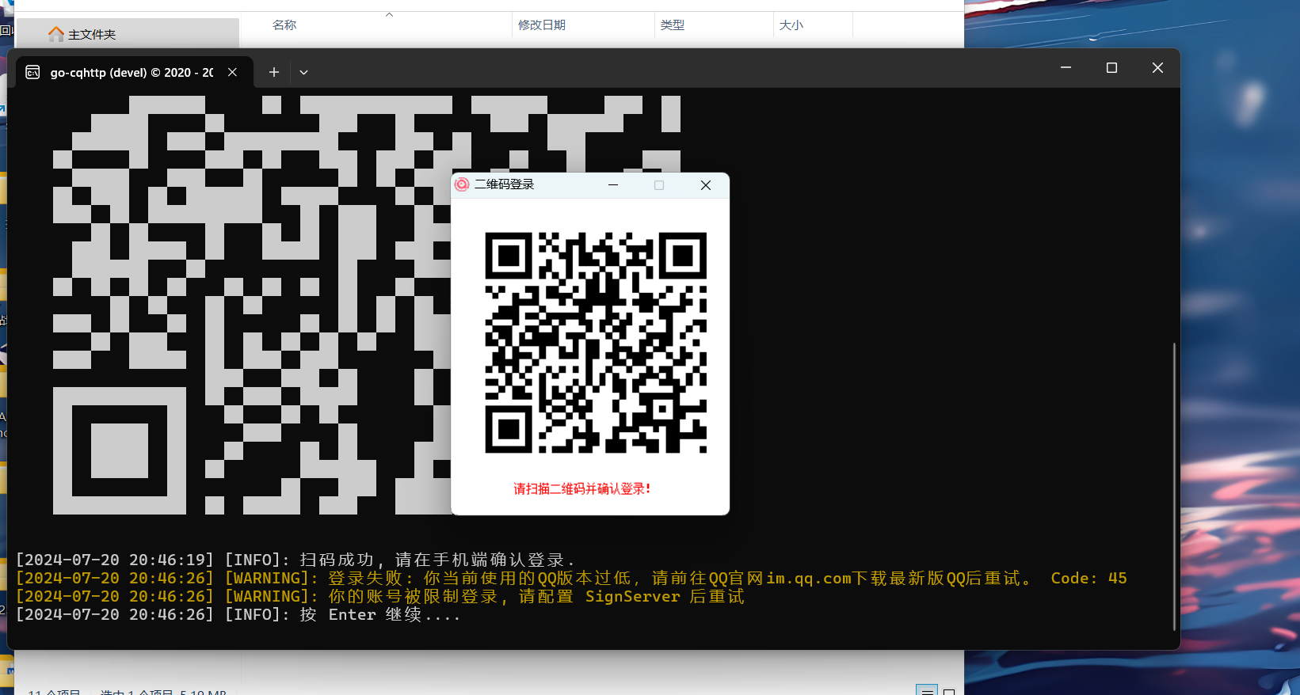Click the terminal vertical scrollbar

point(1174,486)
